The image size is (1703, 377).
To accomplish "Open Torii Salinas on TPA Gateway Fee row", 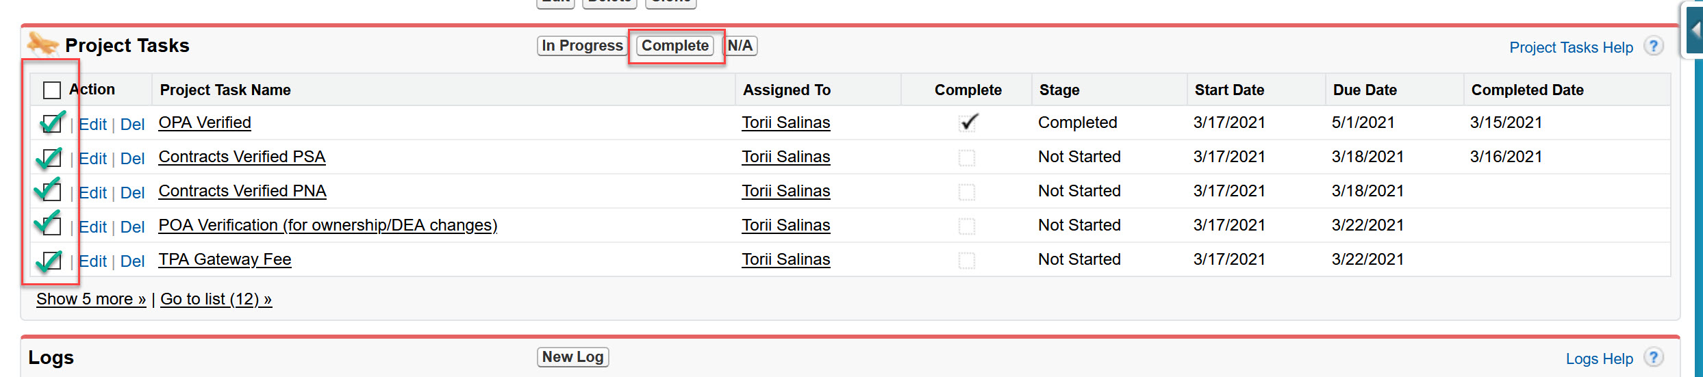I will 785,259.
